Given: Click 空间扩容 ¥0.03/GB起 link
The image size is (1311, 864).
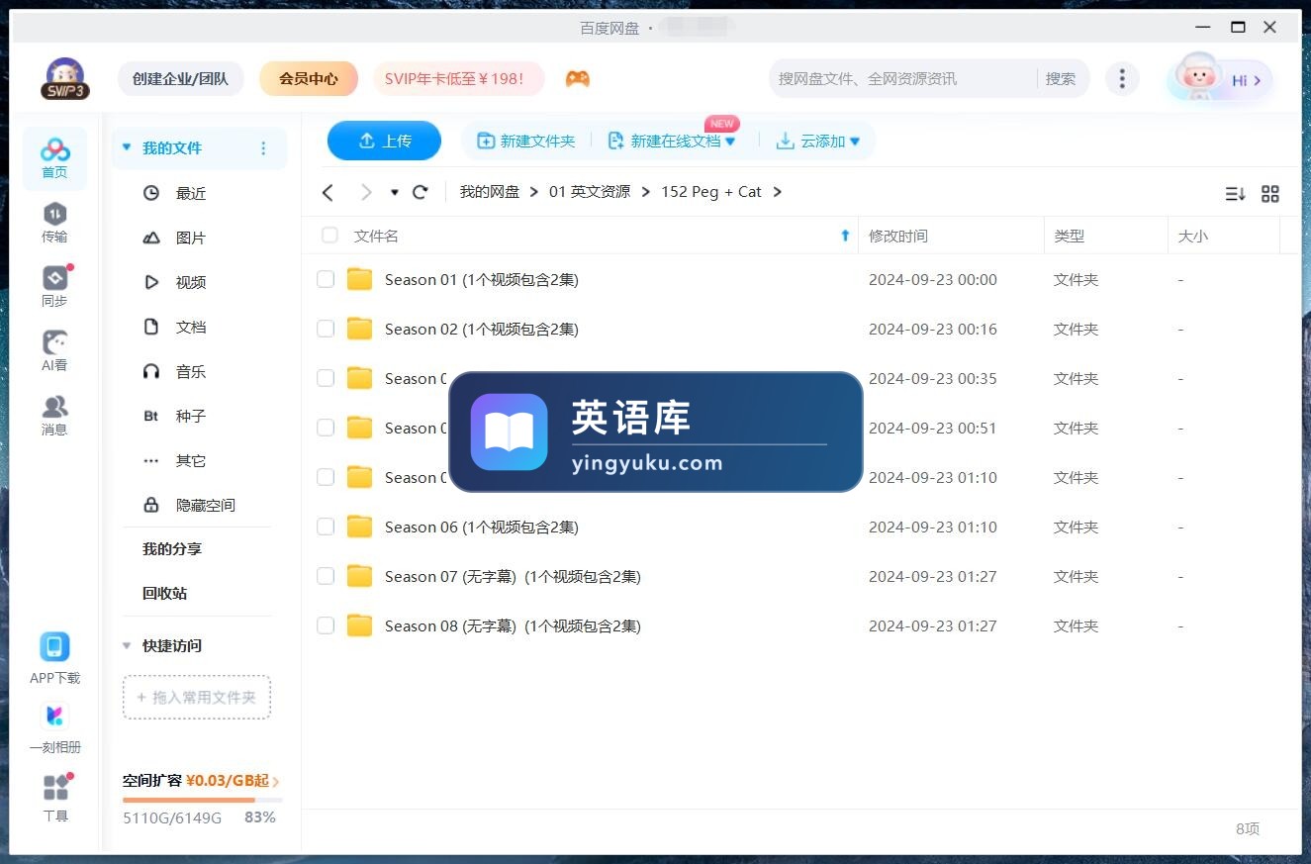Looking at the screenshot, I should click(201, 781).
